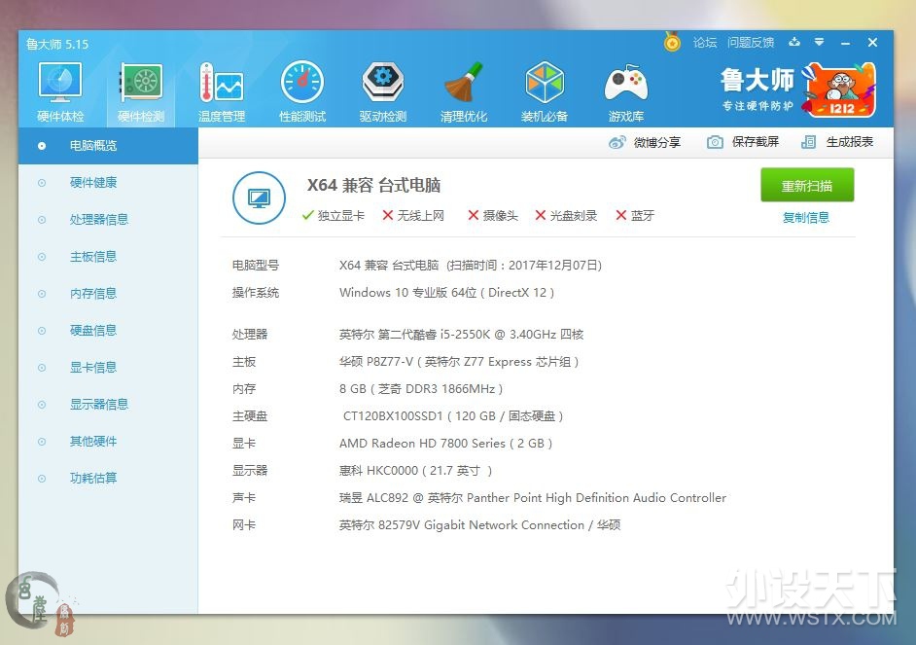Viewport: 916px width, 645px height.
Task: Click the 摄像头 feature indicator
Action: click(x=493, y=216)
